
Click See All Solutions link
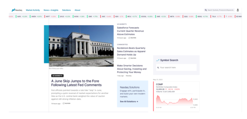point(129,102)
